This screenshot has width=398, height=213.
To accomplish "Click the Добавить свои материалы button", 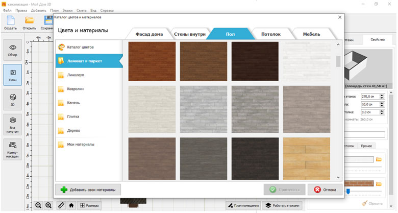I will click(x=88, y=190).
